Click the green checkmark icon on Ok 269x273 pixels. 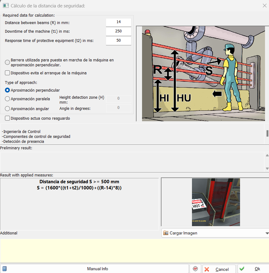coord(242,269)
